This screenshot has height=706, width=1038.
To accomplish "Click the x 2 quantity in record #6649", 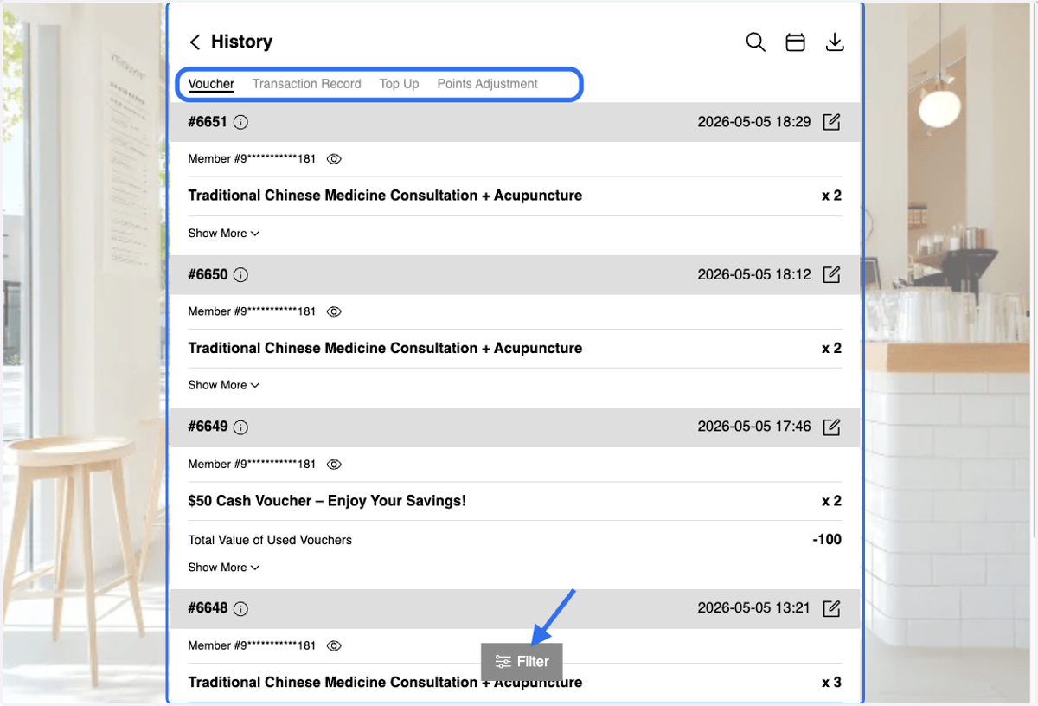I will [831, 501].
